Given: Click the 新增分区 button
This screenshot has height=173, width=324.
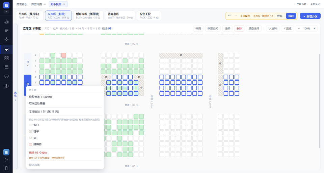Looking at the screenshot, I should pos(310,16).
